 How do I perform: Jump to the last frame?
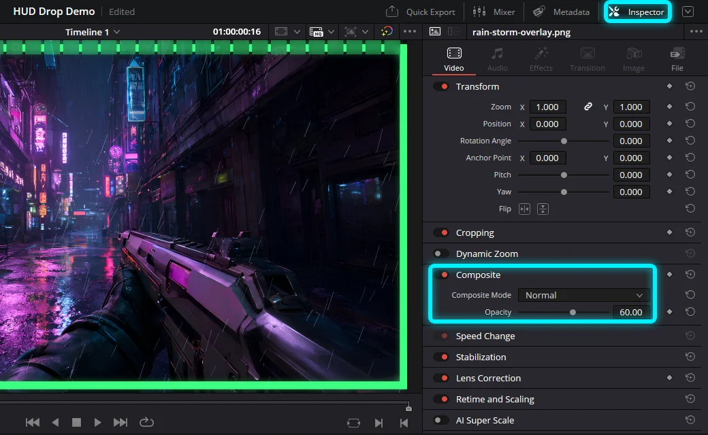[120, 422]
